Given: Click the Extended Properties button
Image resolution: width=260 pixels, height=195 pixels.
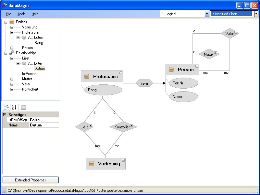Looking at the screenshot, I should tap(31, 180).
